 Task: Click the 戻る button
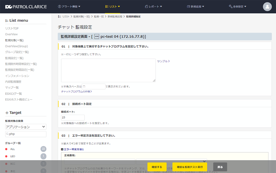[x=220, y=167]
